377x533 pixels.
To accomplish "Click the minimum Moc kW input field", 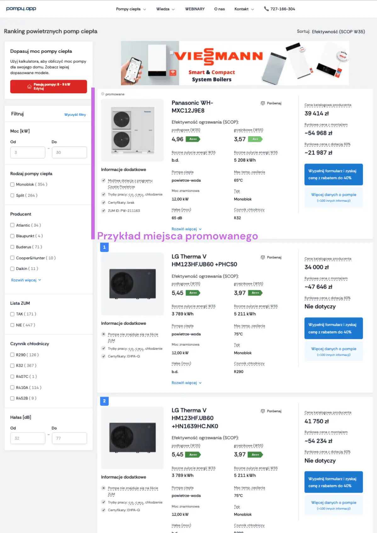I will tap(28, 152).
